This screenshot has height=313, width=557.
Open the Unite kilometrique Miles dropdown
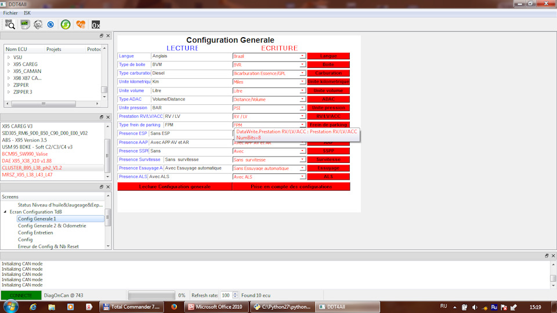pos(302,82)
